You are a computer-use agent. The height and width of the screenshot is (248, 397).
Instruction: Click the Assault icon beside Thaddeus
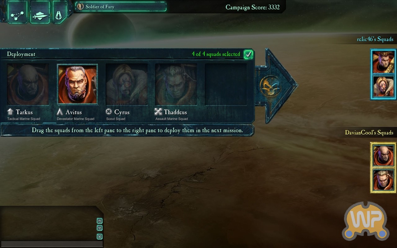point(158,112)
